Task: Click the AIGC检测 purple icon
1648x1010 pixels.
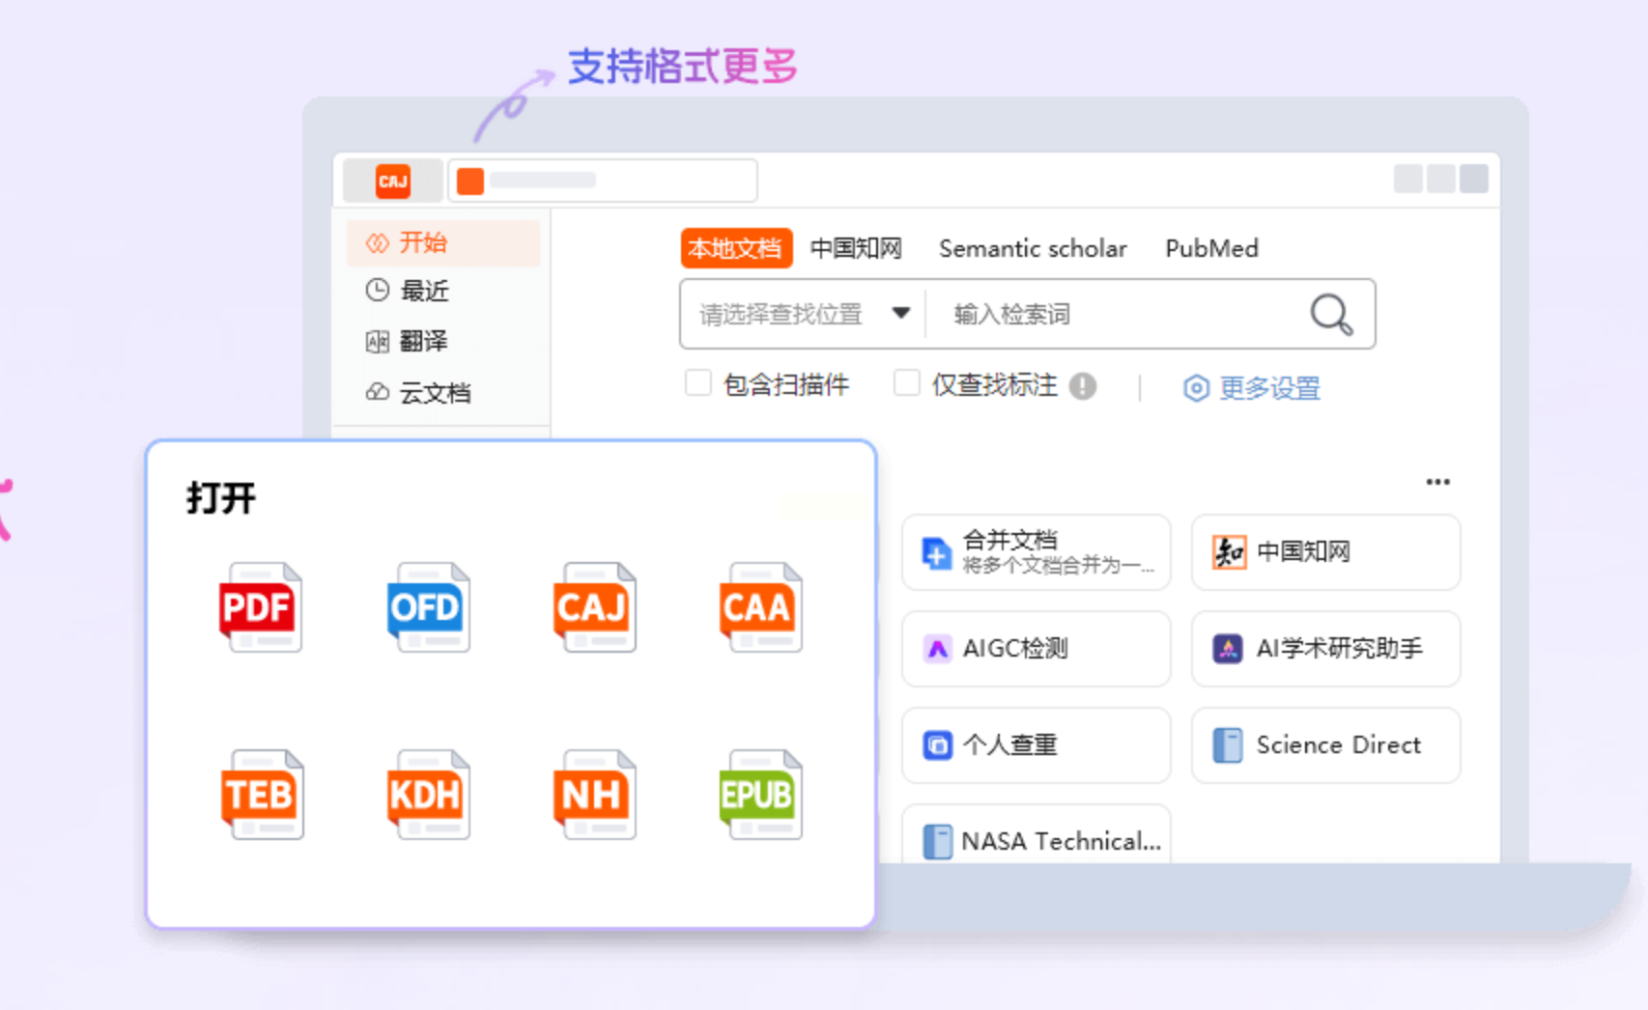Action: coord(937,649)
